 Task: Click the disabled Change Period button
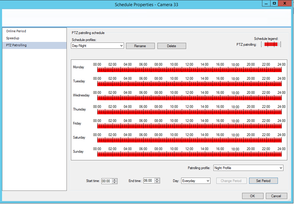click(231, 181)
